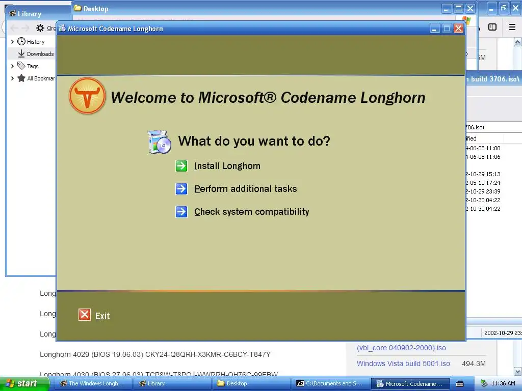Expand All Bookmarks in Library window

(x=12, y=78)
